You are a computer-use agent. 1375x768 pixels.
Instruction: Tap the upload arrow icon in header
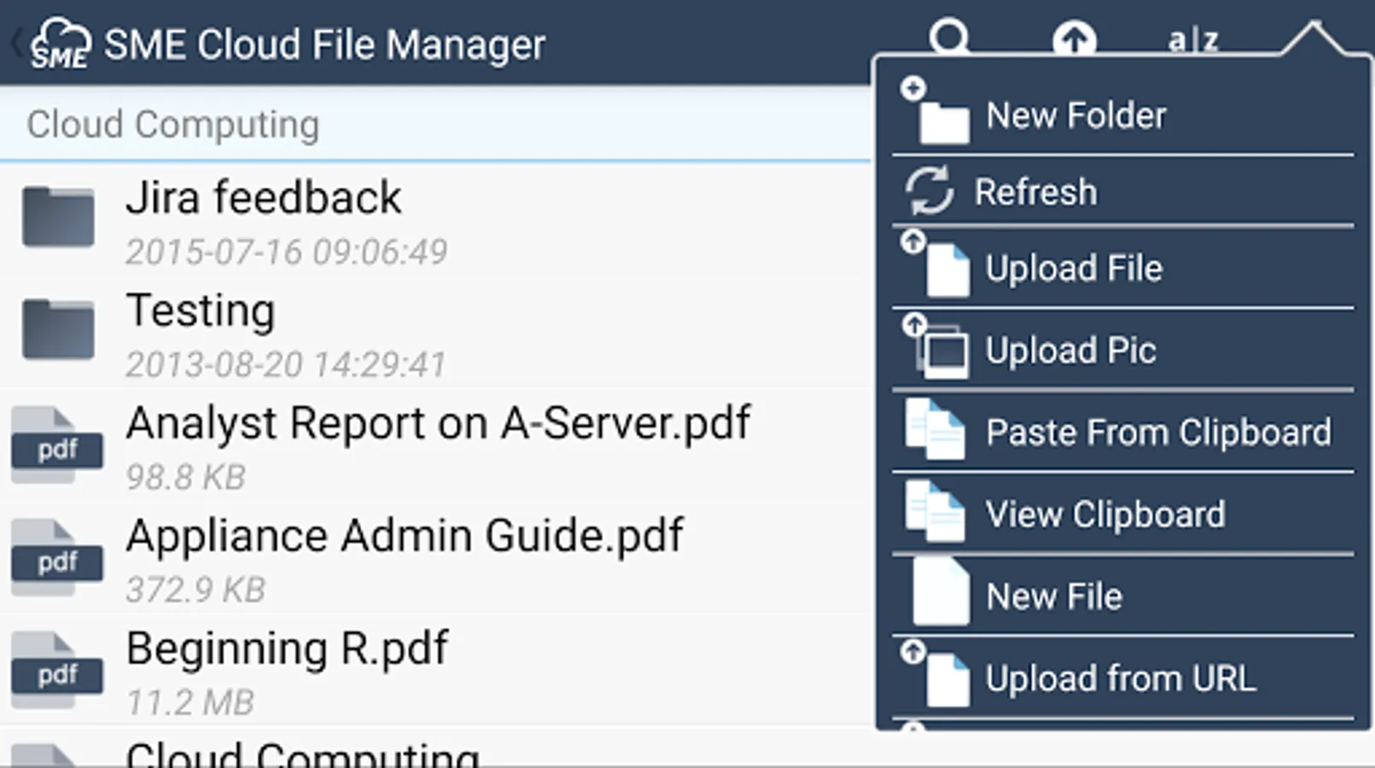click(1074, 39)
